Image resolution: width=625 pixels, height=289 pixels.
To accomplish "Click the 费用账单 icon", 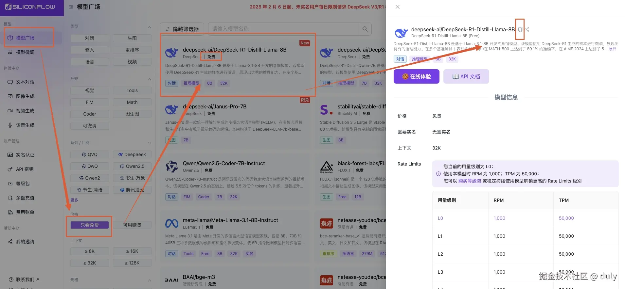I will (x=10, y=212).
